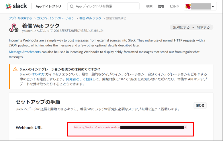The image size is (223, 141).
Task: Click 削除する to delete the webhook
Action: 203,27
